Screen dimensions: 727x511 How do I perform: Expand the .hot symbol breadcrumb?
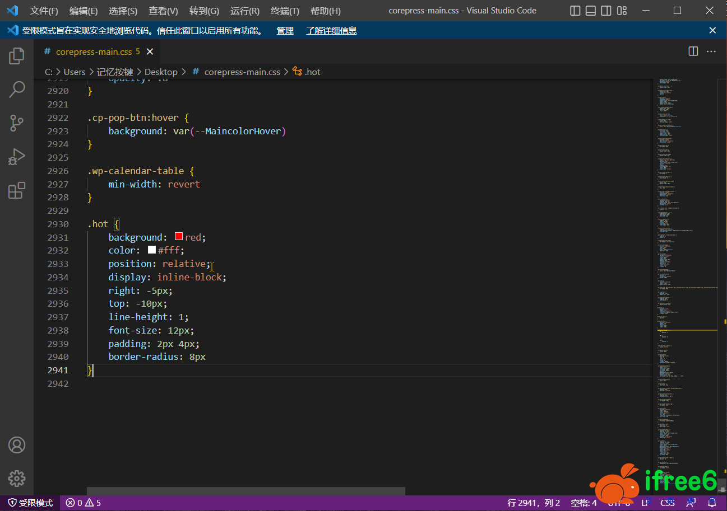tap(312, 72)
